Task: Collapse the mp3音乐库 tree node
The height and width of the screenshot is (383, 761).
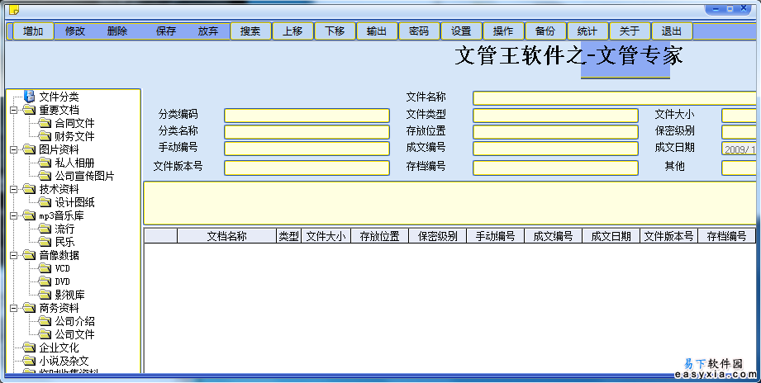Action: (13, 215)
